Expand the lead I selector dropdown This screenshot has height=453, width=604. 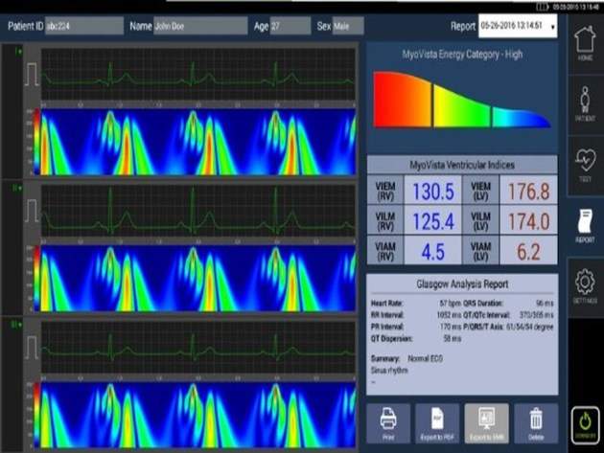pos(18,50)
